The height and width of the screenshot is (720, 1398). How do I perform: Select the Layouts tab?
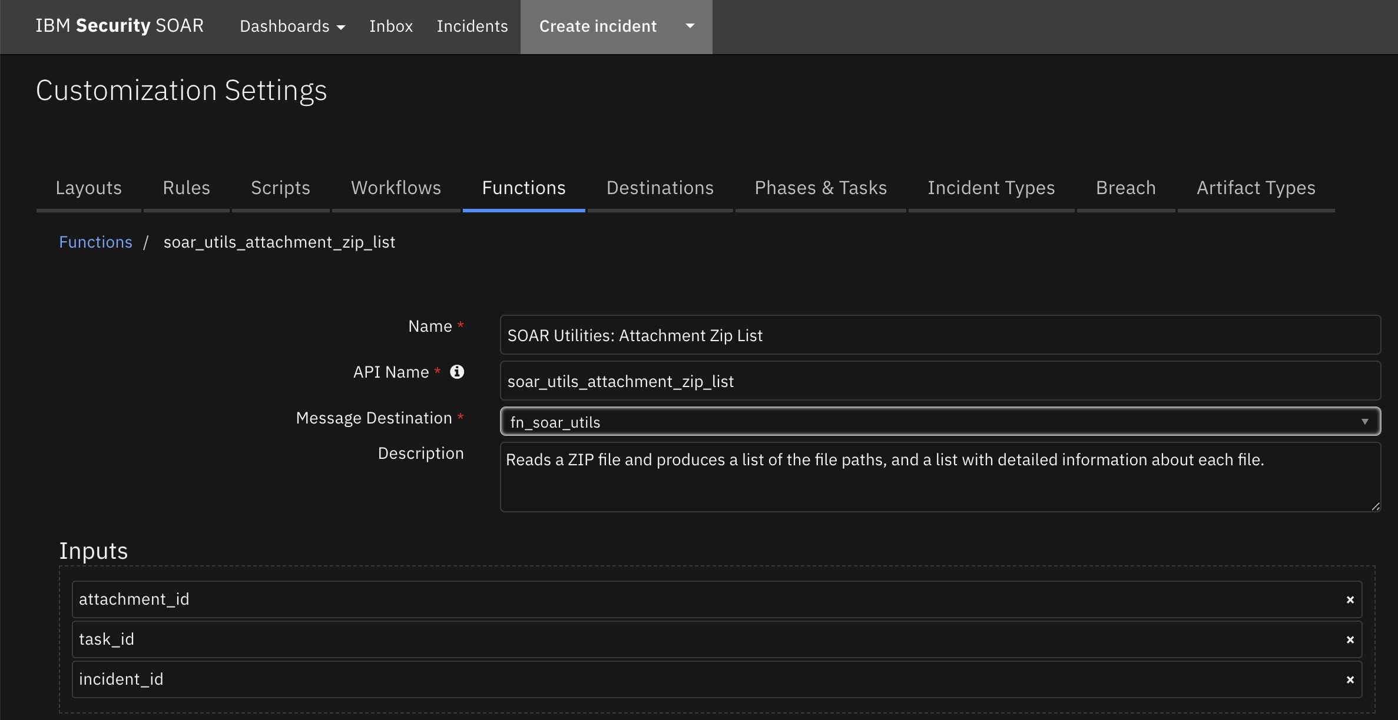pyautogui.click(x=88, y=187)
